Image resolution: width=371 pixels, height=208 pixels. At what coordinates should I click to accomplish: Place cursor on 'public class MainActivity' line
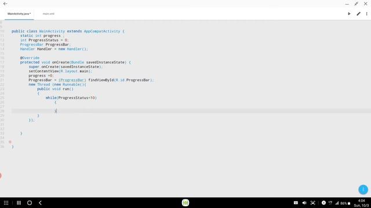tap(68, 31)
